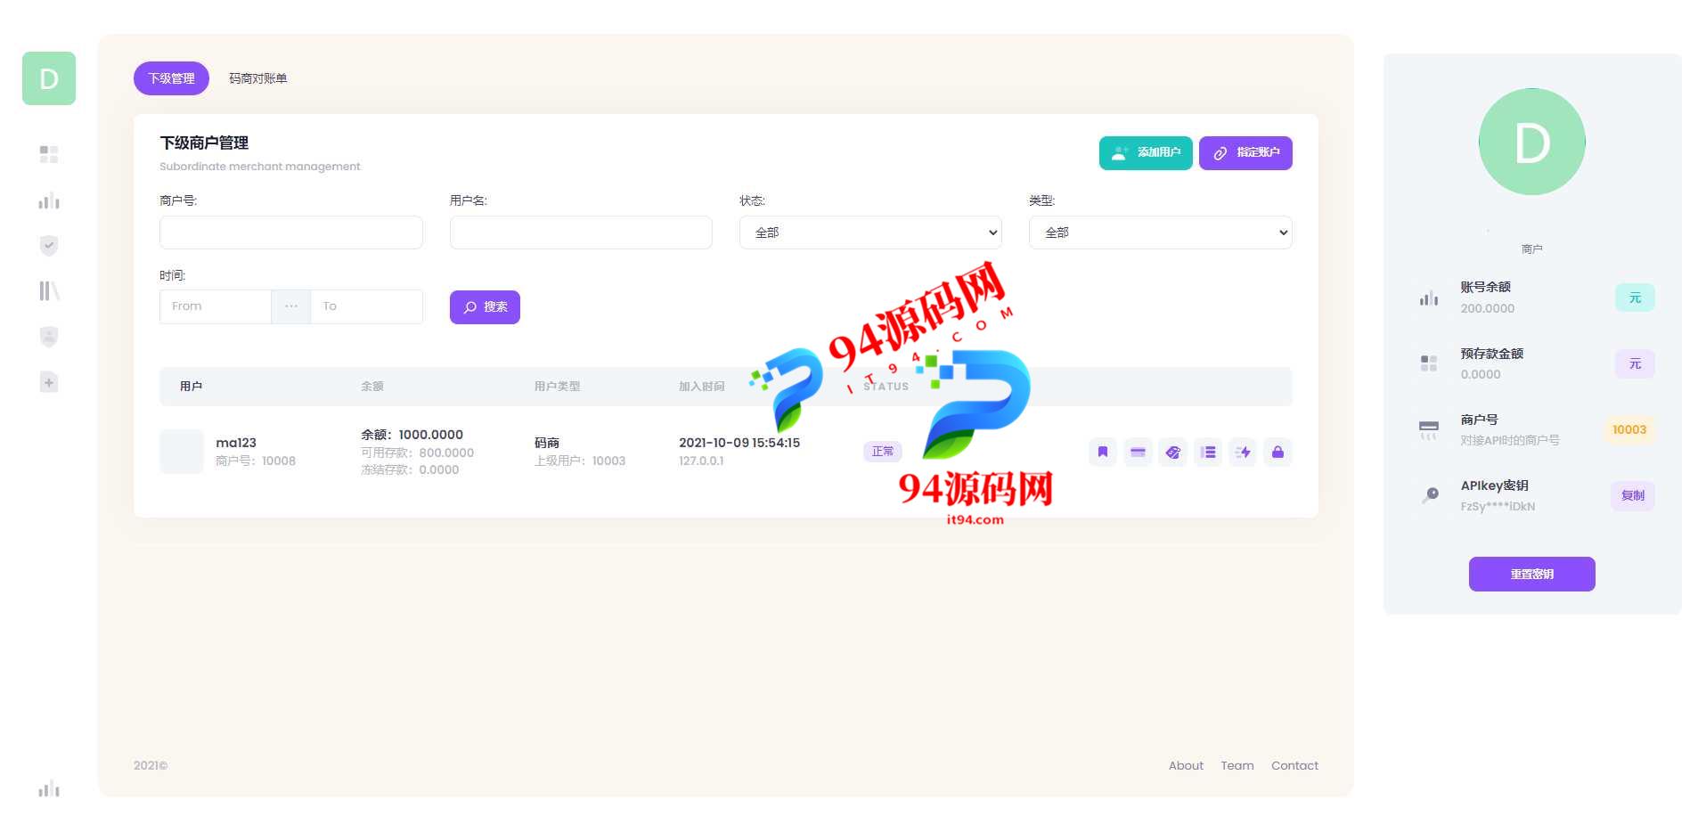Click the ma123 username
This screenshot has height=832, width=1706.
236,443
